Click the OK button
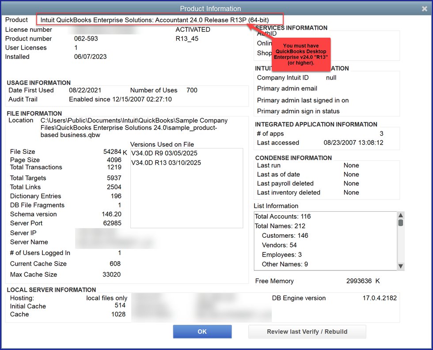This screenshot has height=350, width=433. (202, 331)
